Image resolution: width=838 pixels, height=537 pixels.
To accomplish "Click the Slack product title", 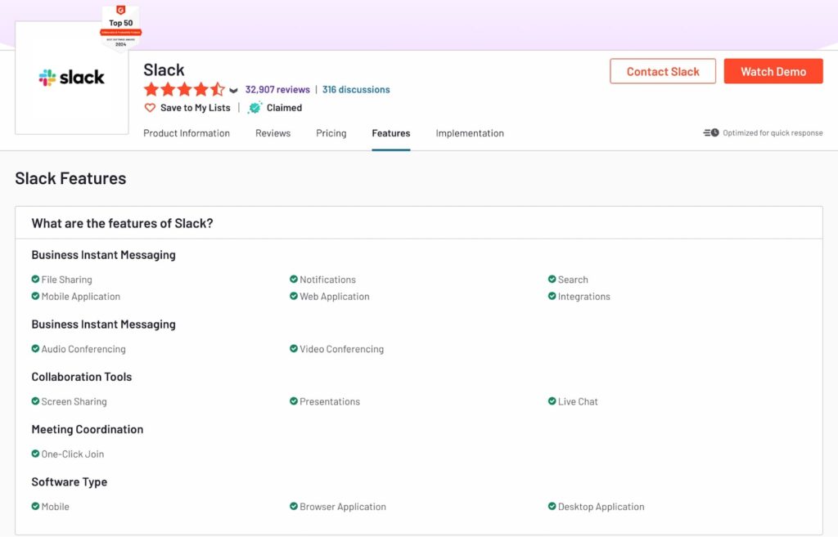I will point(164,70).
